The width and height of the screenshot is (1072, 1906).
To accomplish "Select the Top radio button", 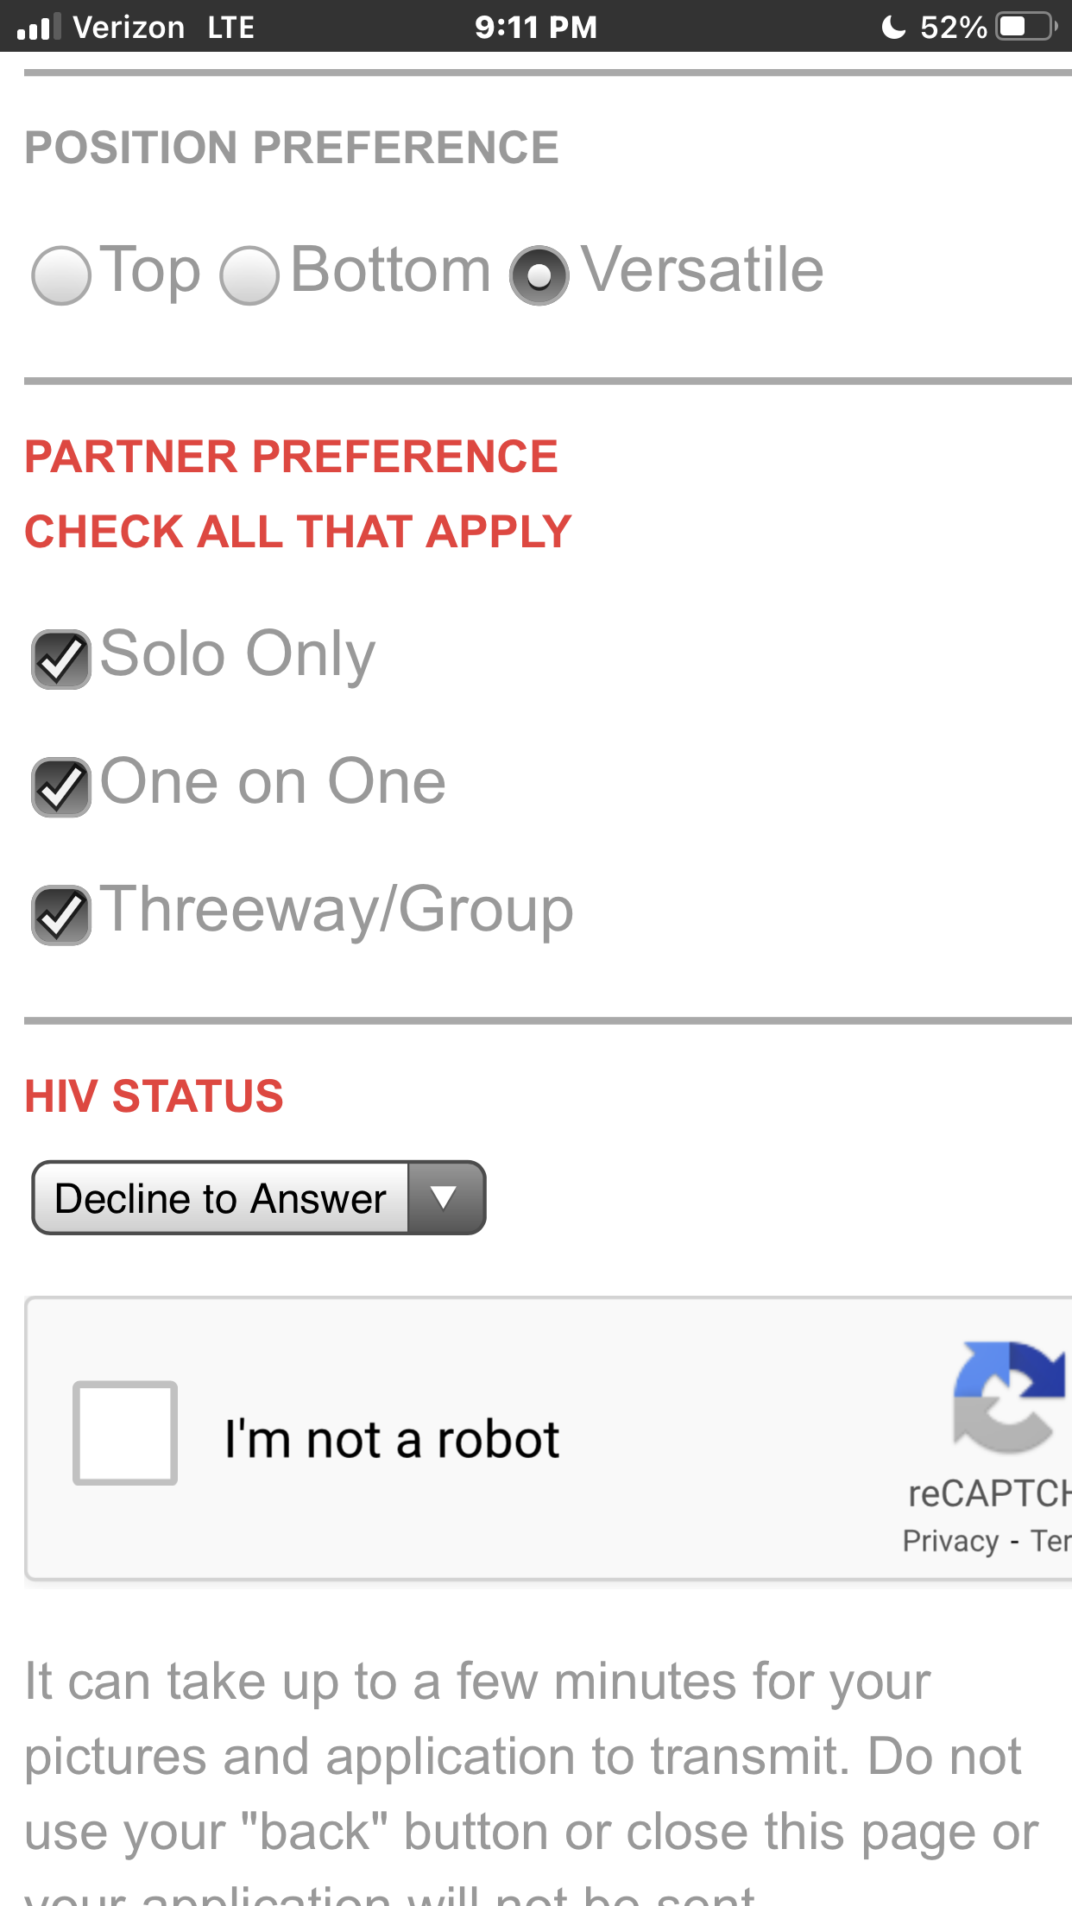I will [60, 275].
